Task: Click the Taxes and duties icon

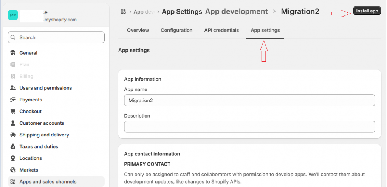Action: [13, 146]
